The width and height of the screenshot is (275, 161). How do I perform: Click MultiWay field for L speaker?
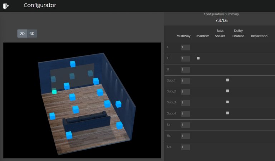185,47
